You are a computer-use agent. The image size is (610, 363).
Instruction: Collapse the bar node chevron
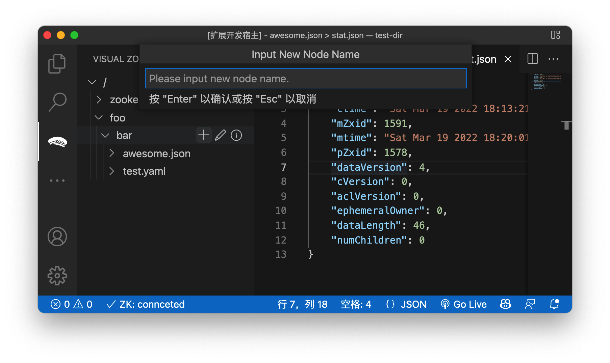coord(105,135)
